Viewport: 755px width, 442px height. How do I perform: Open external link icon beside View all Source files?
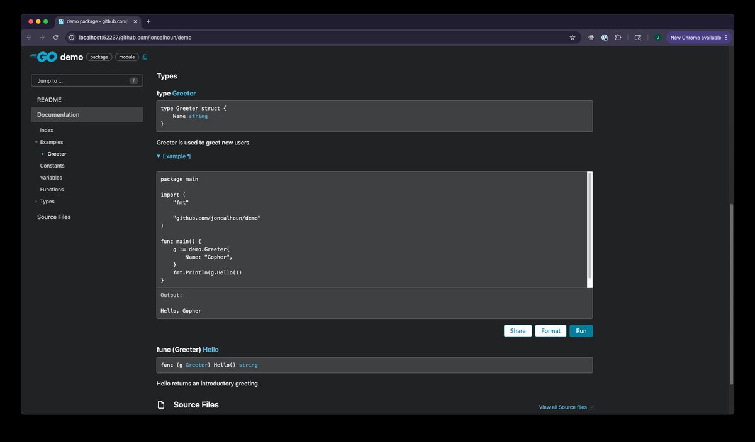click(x=591, y=407)
